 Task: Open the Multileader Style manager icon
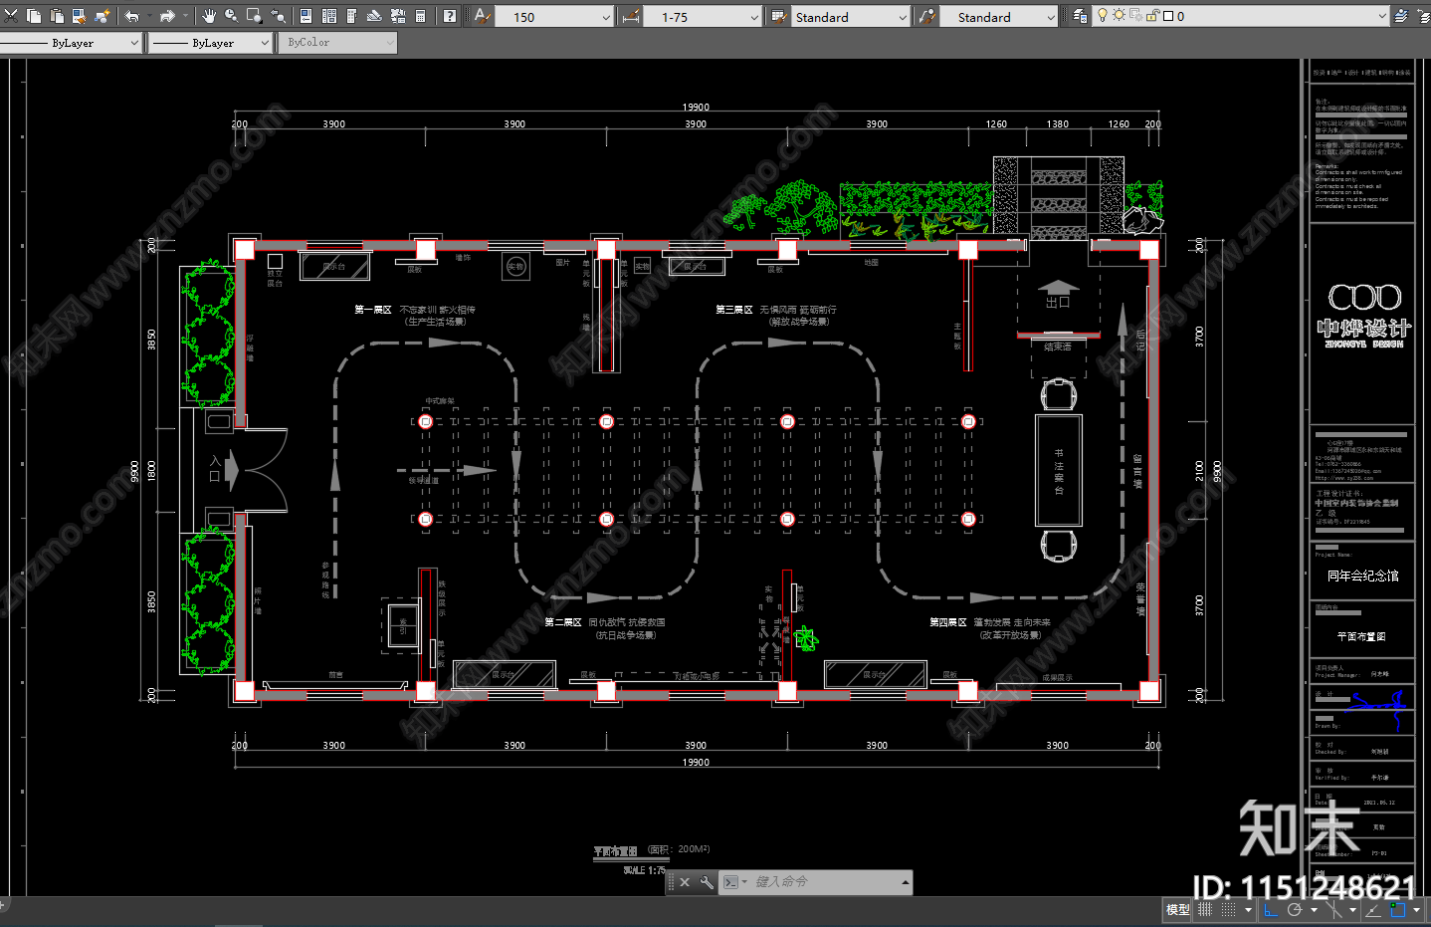point(926,16)
